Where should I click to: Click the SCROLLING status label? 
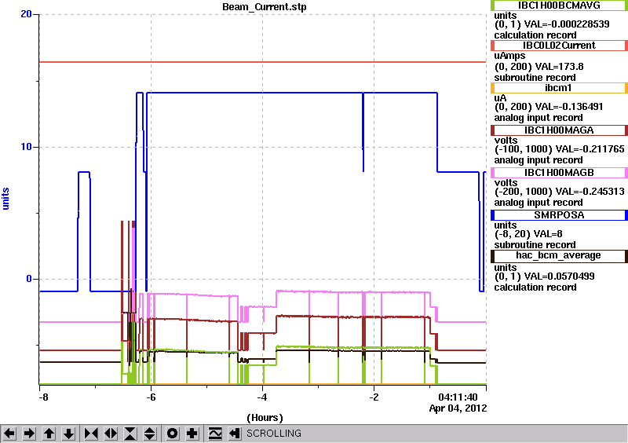click(x=273, y=434)
